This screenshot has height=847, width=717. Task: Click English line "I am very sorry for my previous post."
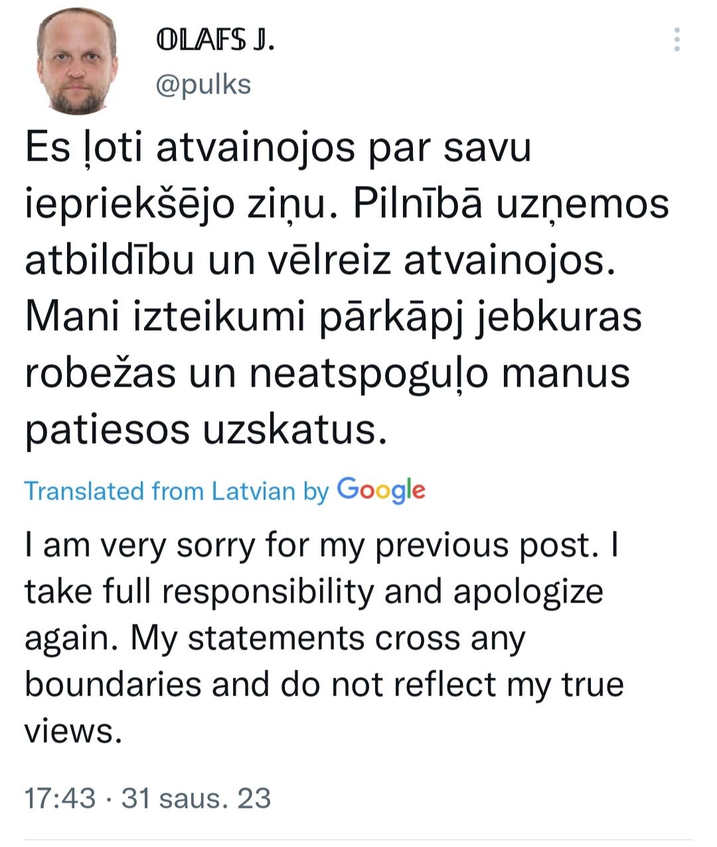click(x=321, y=545)
